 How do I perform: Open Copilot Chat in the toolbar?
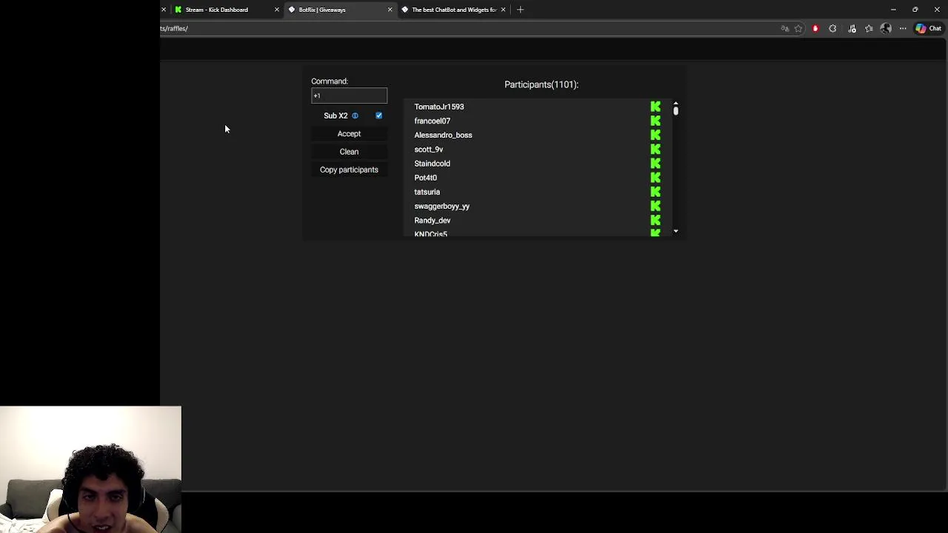[927, 29]
